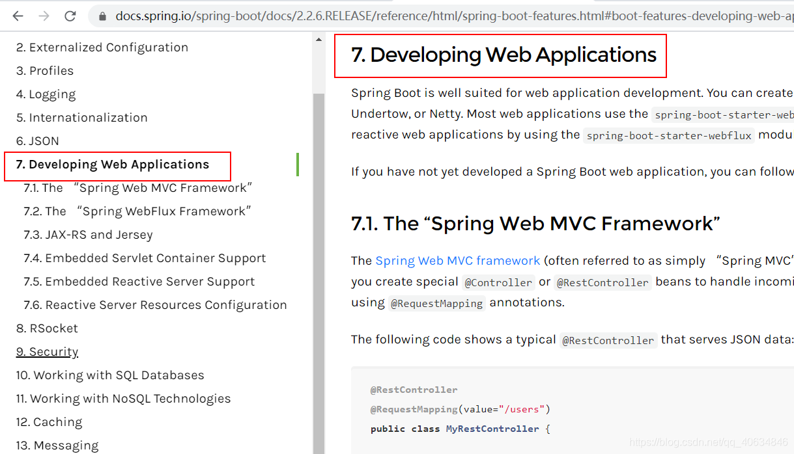794x454 pixels.
Task: Reload the page with the refresh icon
Action: (70, 16)
